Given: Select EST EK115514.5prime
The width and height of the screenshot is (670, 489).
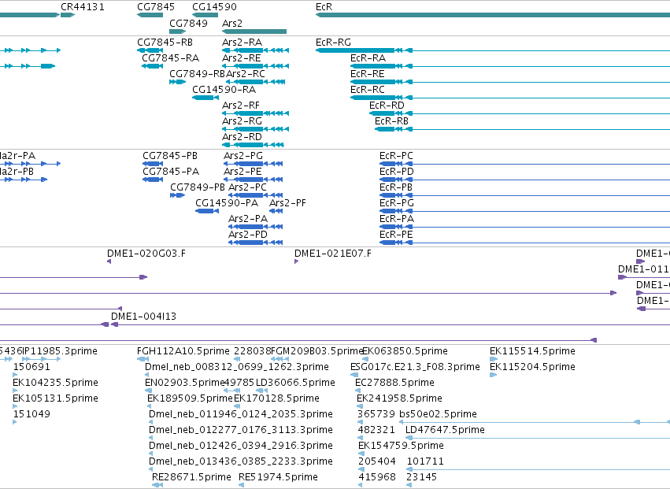Looking at the screenshot, I should point(532,351).
